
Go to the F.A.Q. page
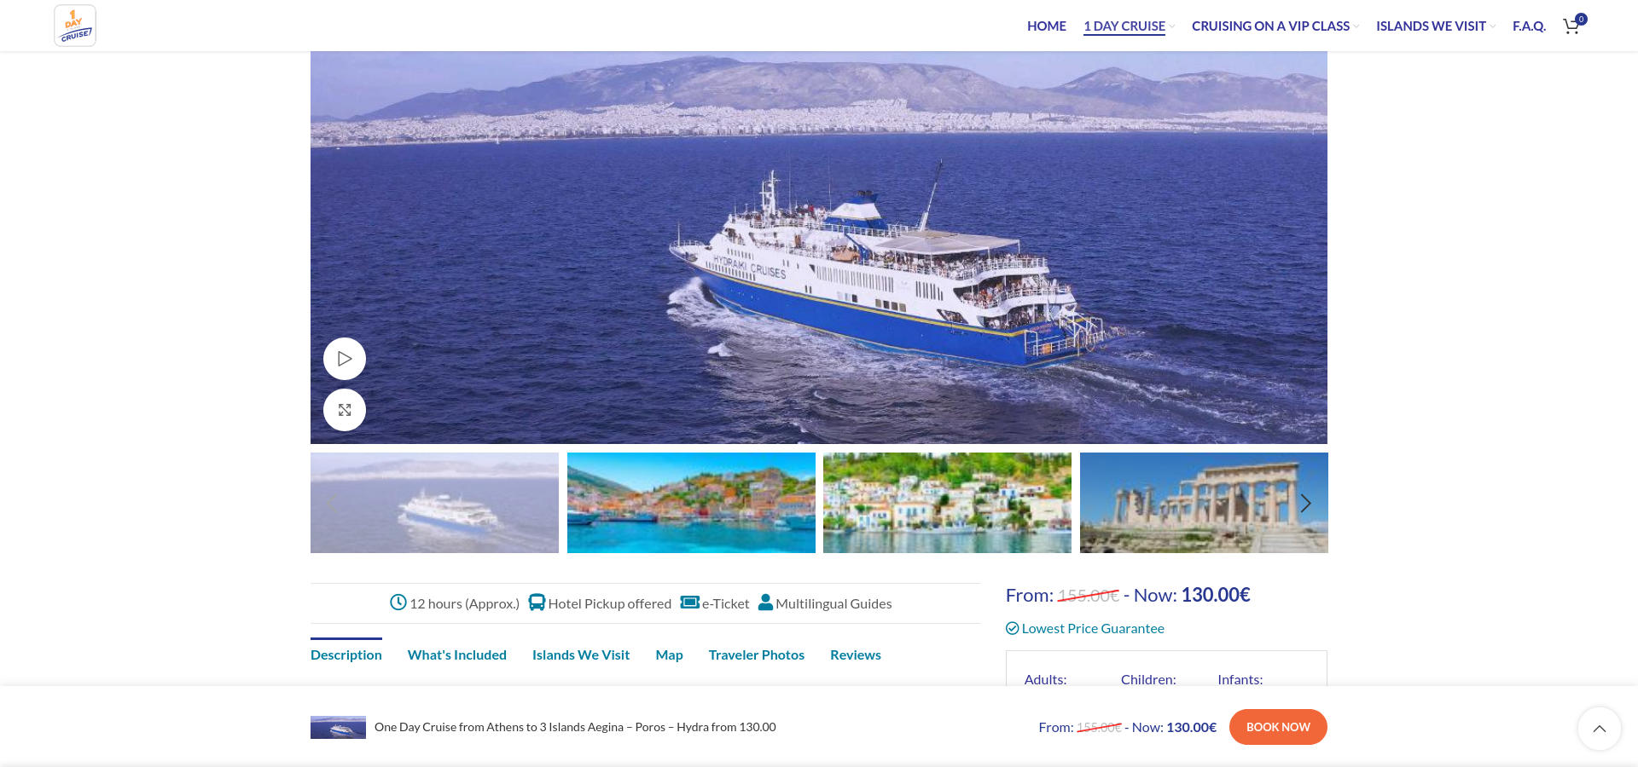coord(1529,26)
